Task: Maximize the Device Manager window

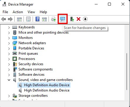Action: tap(109, 4)
